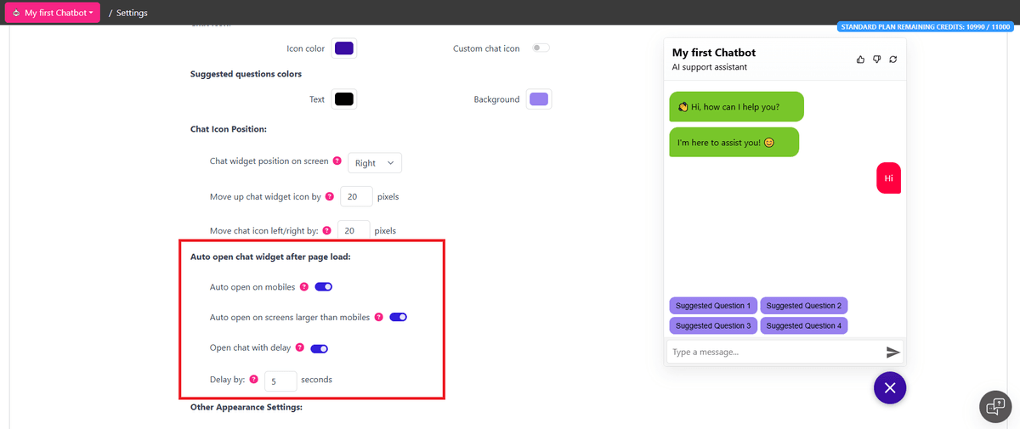This screenshot has width=1020, height=429.
Task: Click the Type a message input field
Action: click(x=773, y=352)
